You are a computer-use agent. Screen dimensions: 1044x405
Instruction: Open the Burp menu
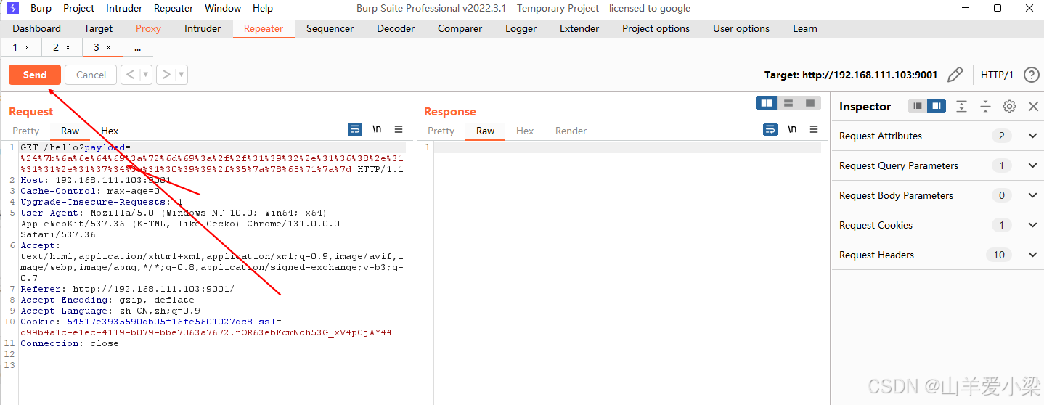click(x=41, y=8)
